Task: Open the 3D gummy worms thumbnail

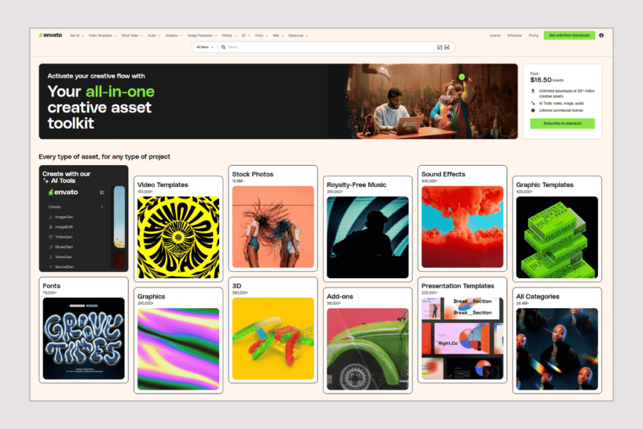Action: 273,339
